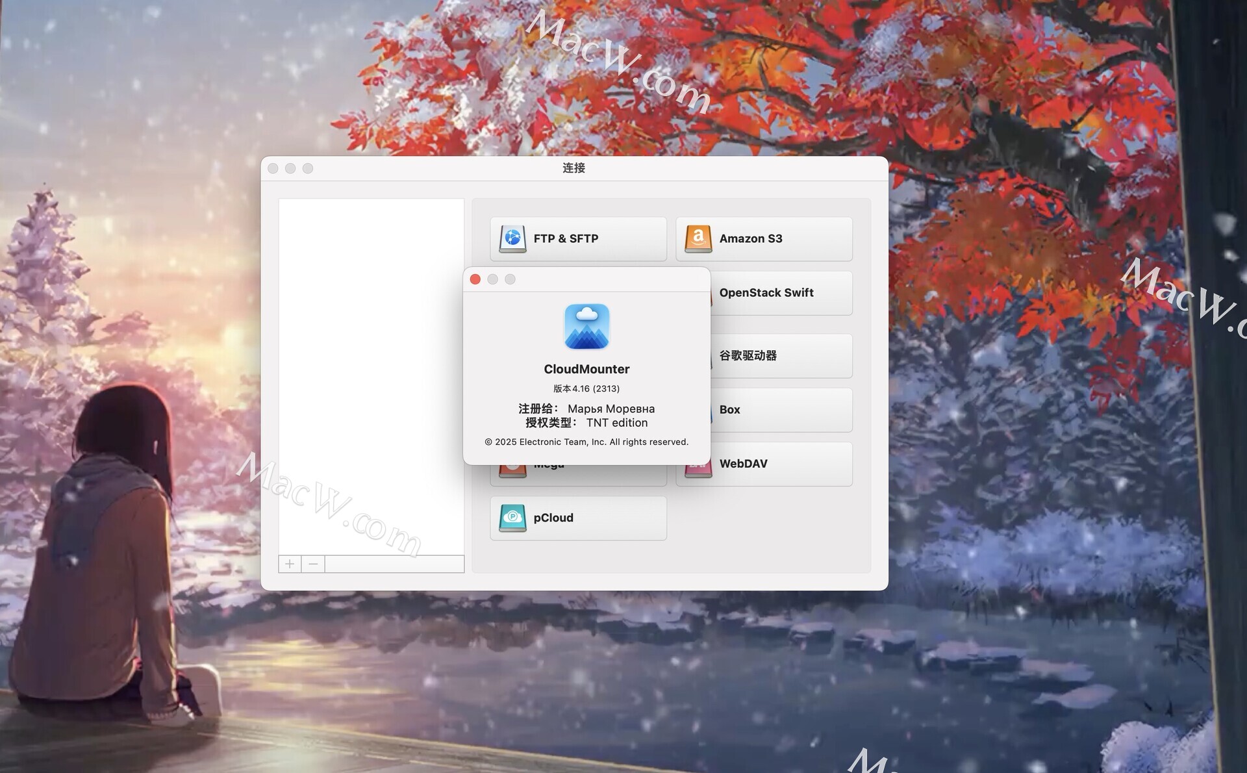Click the FTP & SFTP drive icon
Viewport: 1247px width, 773px height.
tap(512, 239)
